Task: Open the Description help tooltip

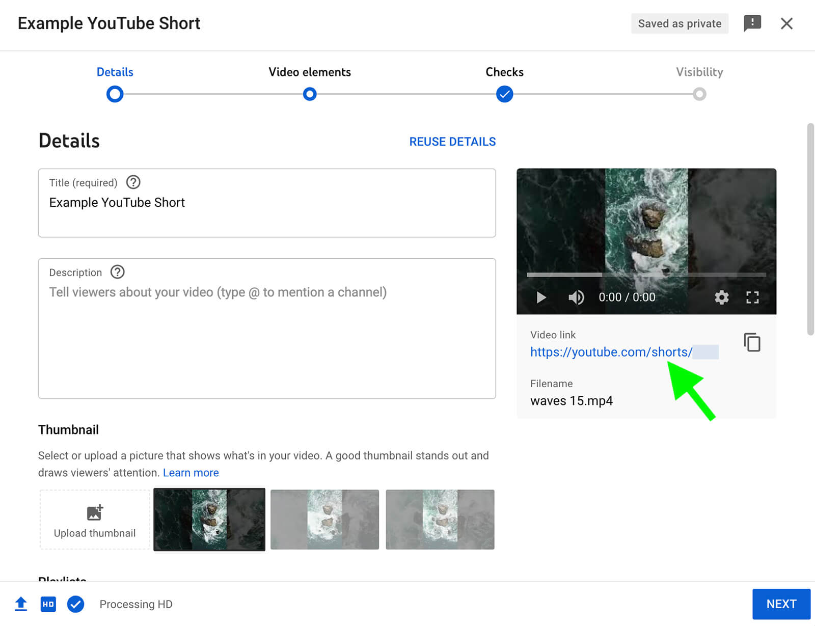Action: [117, 272]
